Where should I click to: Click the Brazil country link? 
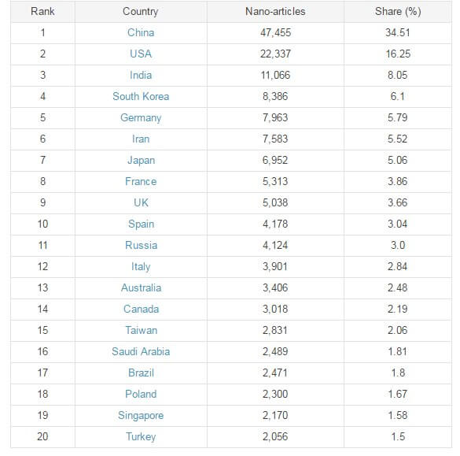141,373
